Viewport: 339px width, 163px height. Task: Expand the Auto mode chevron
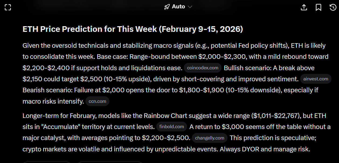pos(190,7)
